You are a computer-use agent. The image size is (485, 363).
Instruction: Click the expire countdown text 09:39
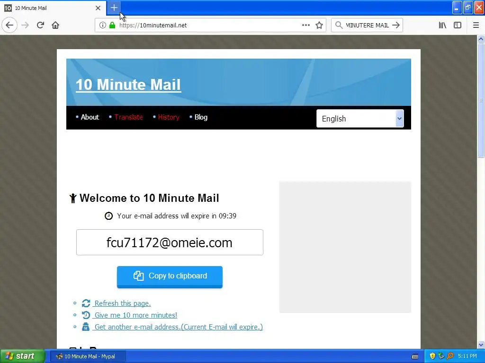[227, 216]
